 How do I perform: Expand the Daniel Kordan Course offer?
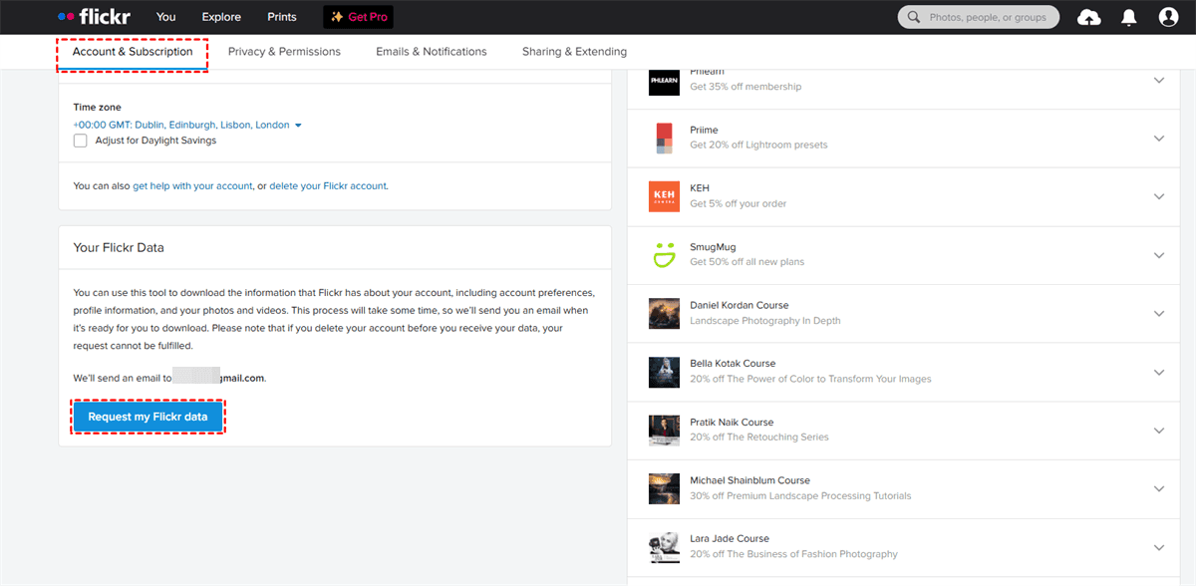[1158, 313]
